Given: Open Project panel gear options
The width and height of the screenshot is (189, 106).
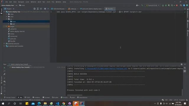Looking at the screenshot, I should tap(45, 9).
